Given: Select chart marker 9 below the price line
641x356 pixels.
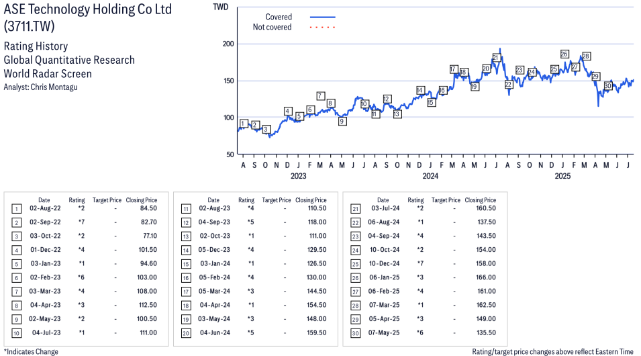Looking at the screenshot, I should point(342,121).
